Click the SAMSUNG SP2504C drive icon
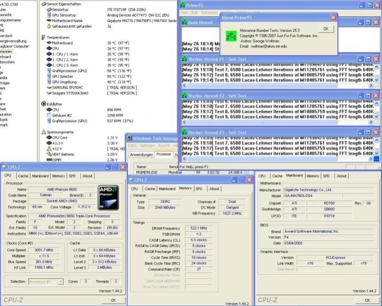 pos(49,88)
